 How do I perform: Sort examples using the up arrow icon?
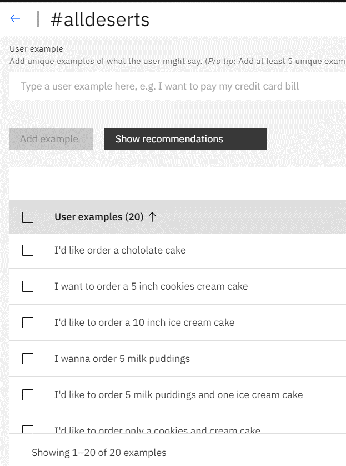point(152,217)
